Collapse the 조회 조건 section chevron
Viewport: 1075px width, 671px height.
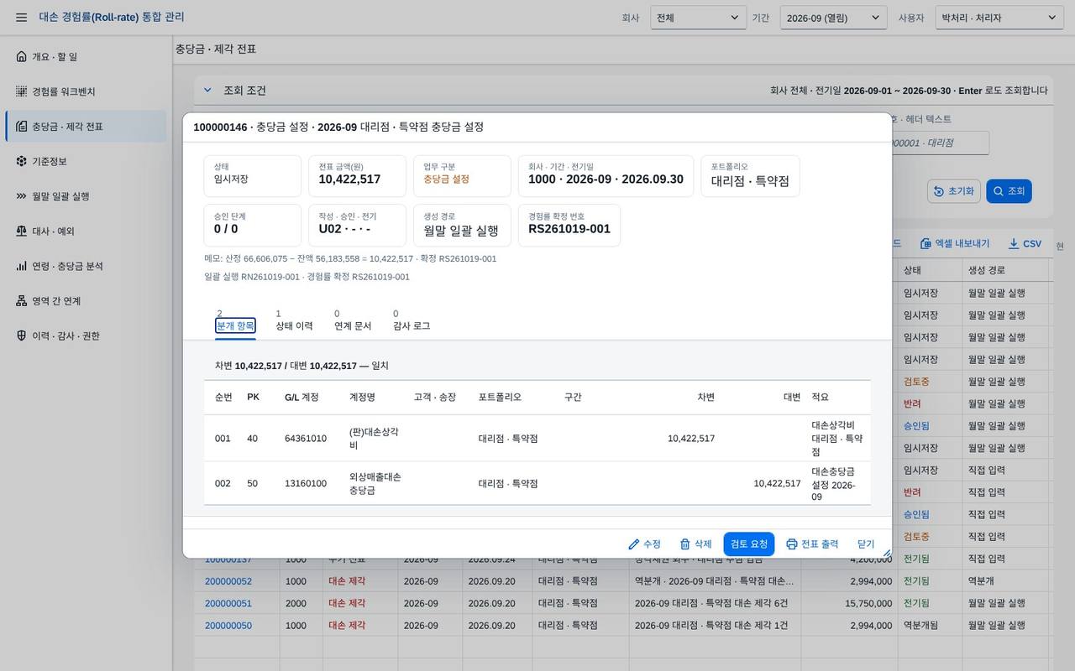[207, 91]
